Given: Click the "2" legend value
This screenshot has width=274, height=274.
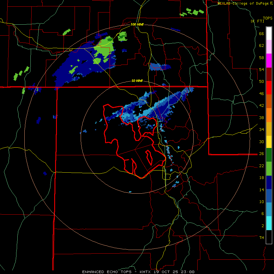Looking at the screenshot, I should click(263, 226).
